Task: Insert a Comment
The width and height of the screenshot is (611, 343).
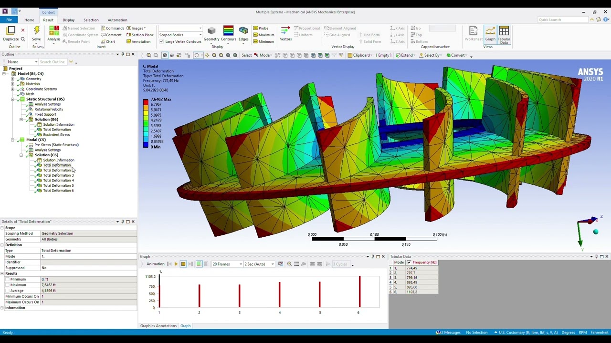Action: tap(111, 35)
